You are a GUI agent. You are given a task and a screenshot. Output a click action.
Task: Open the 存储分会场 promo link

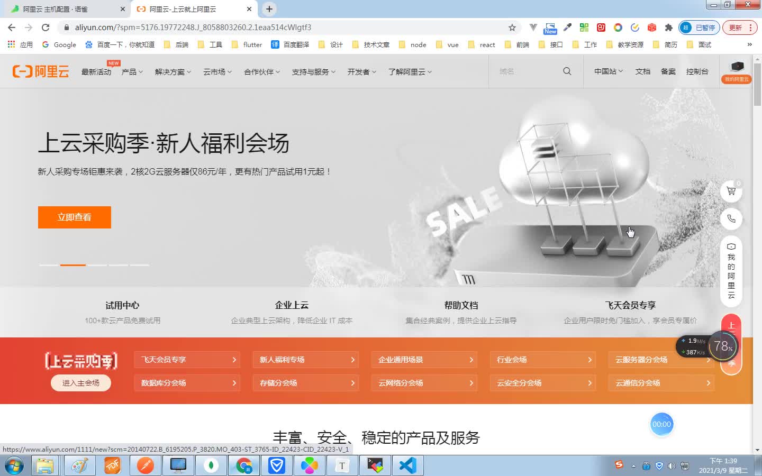pos(306,383)
